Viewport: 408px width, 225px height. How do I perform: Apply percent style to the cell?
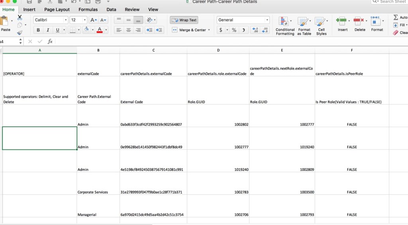point(234,30)
